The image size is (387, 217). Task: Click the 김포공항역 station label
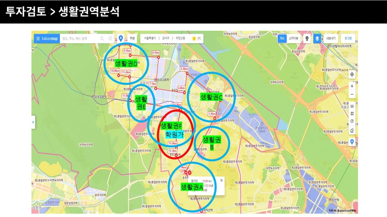pyautogui.click(x=101, y=97)
